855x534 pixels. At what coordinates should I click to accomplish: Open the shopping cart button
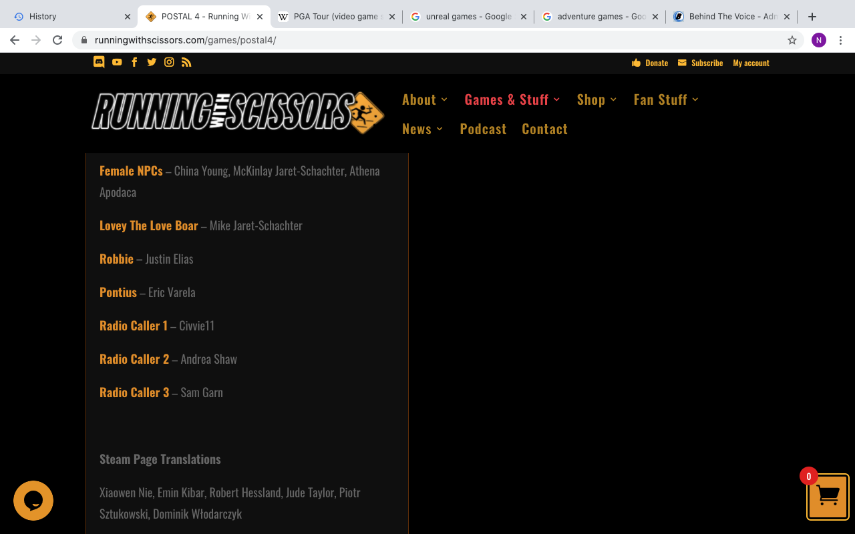[828, 497]
